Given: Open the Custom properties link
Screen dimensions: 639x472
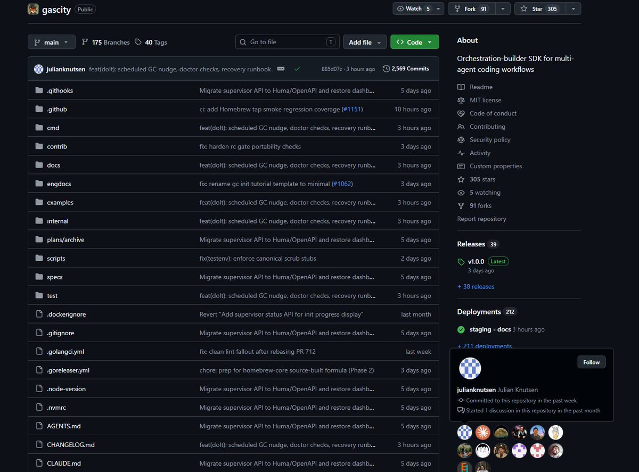Looking at the screenshot, I should coord(490,166).
